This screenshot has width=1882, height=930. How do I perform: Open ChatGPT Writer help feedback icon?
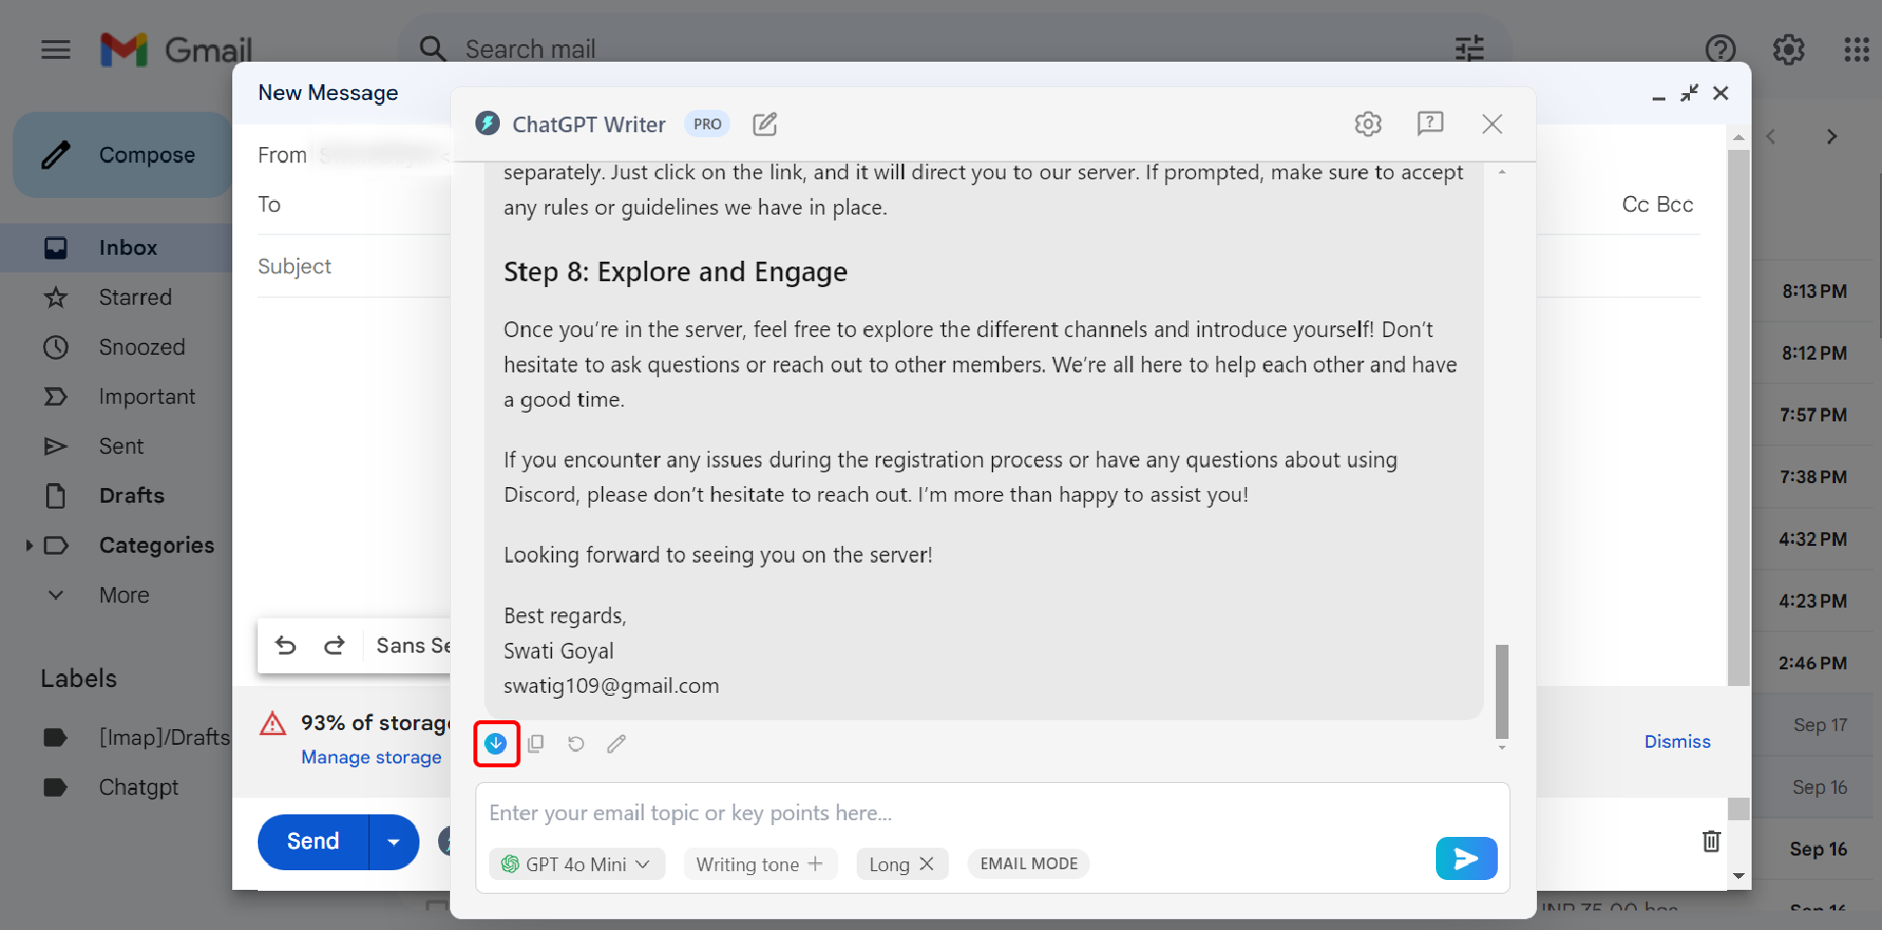[1430, 123]
